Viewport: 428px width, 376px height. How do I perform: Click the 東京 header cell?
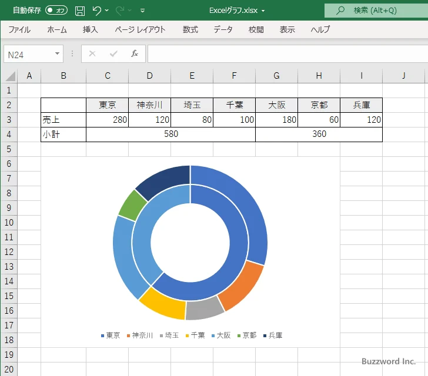pyautogui.click(x=107, y=105)
